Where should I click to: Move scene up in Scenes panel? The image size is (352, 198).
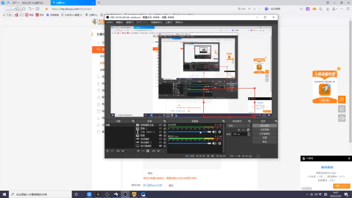(x=118, y=151)
